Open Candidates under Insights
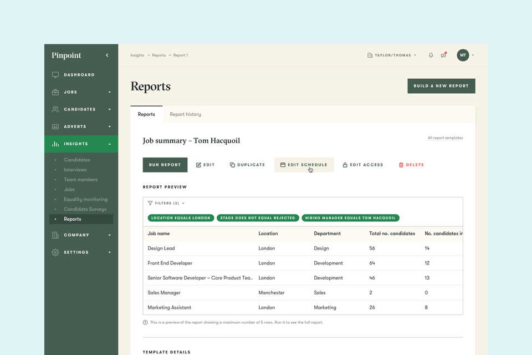This screenshot has width=532, height=355. (x=77, y=160)
